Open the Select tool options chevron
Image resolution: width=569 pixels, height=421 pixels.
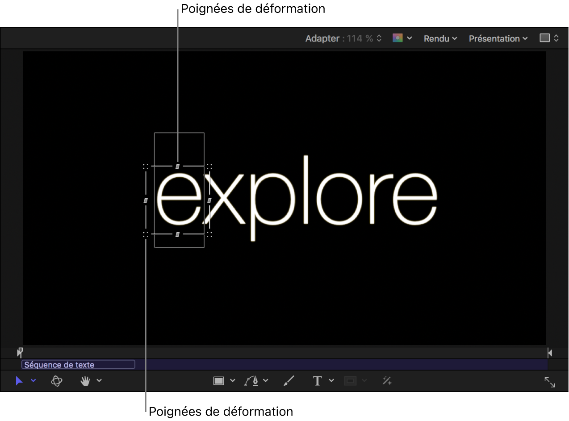click(33, 381)
